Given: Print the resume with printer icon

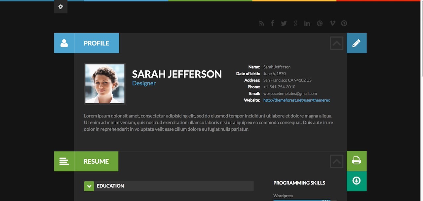Looking at the screenshot, I should click(x=356, y=161).
